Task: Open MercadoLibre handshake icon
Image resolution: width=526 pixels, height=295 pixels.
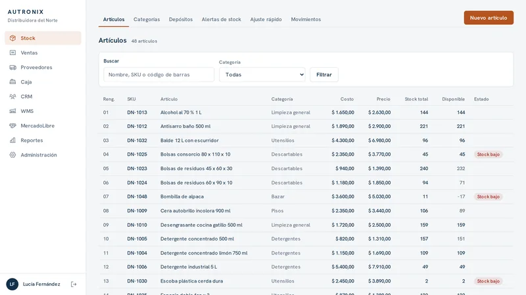Action: point(12,125)
